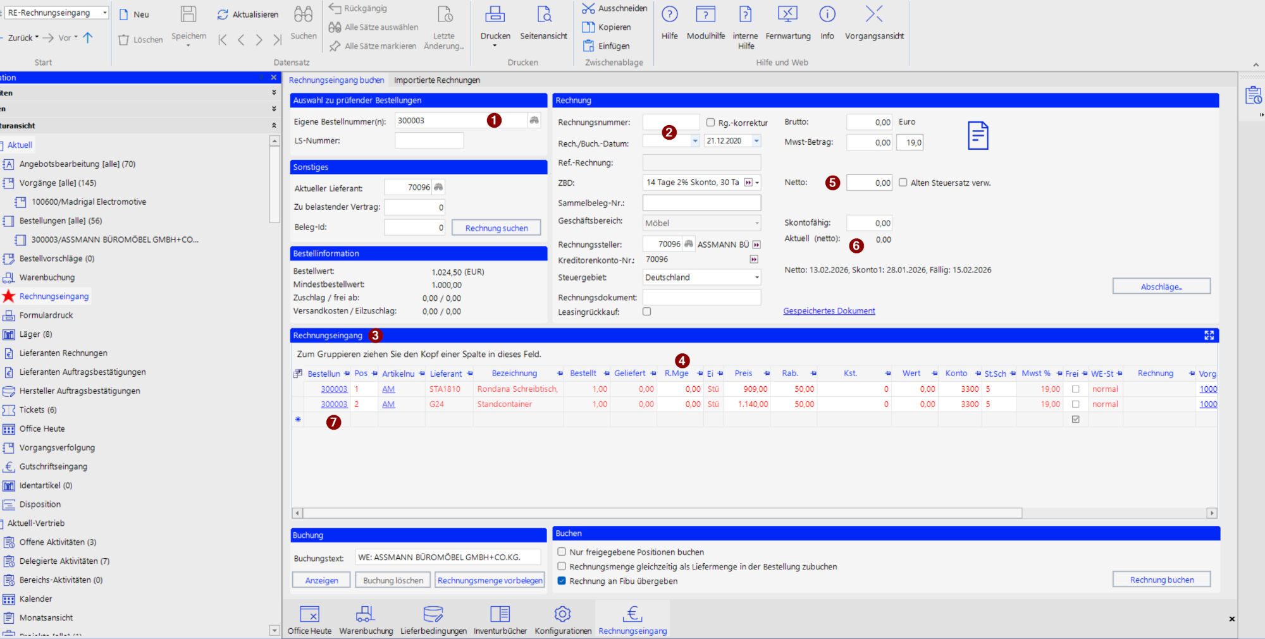Open Fernwartung remote support
Screen dimensions: 1265x639
pos(787,15)
